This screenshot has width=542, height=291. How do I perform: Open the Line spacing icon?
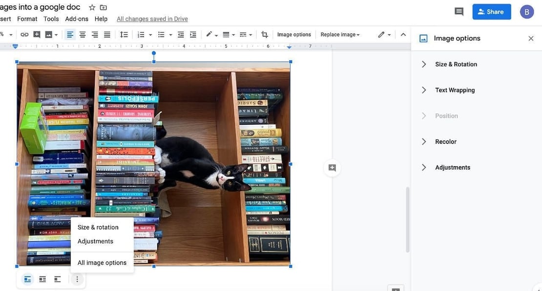pos(123,34)
